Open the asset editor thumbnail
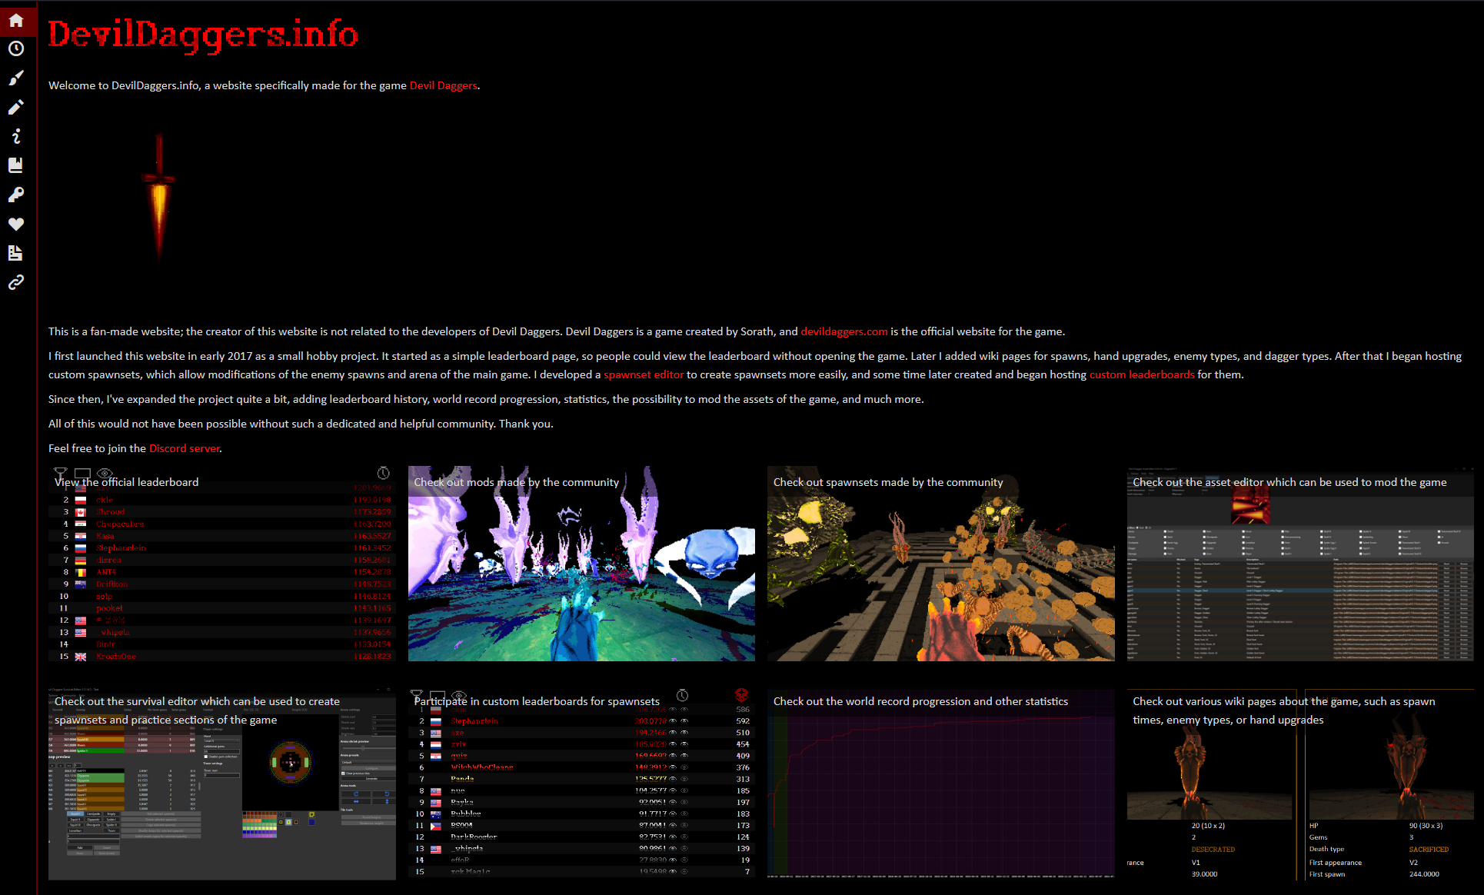 (x=1300, y=564)
